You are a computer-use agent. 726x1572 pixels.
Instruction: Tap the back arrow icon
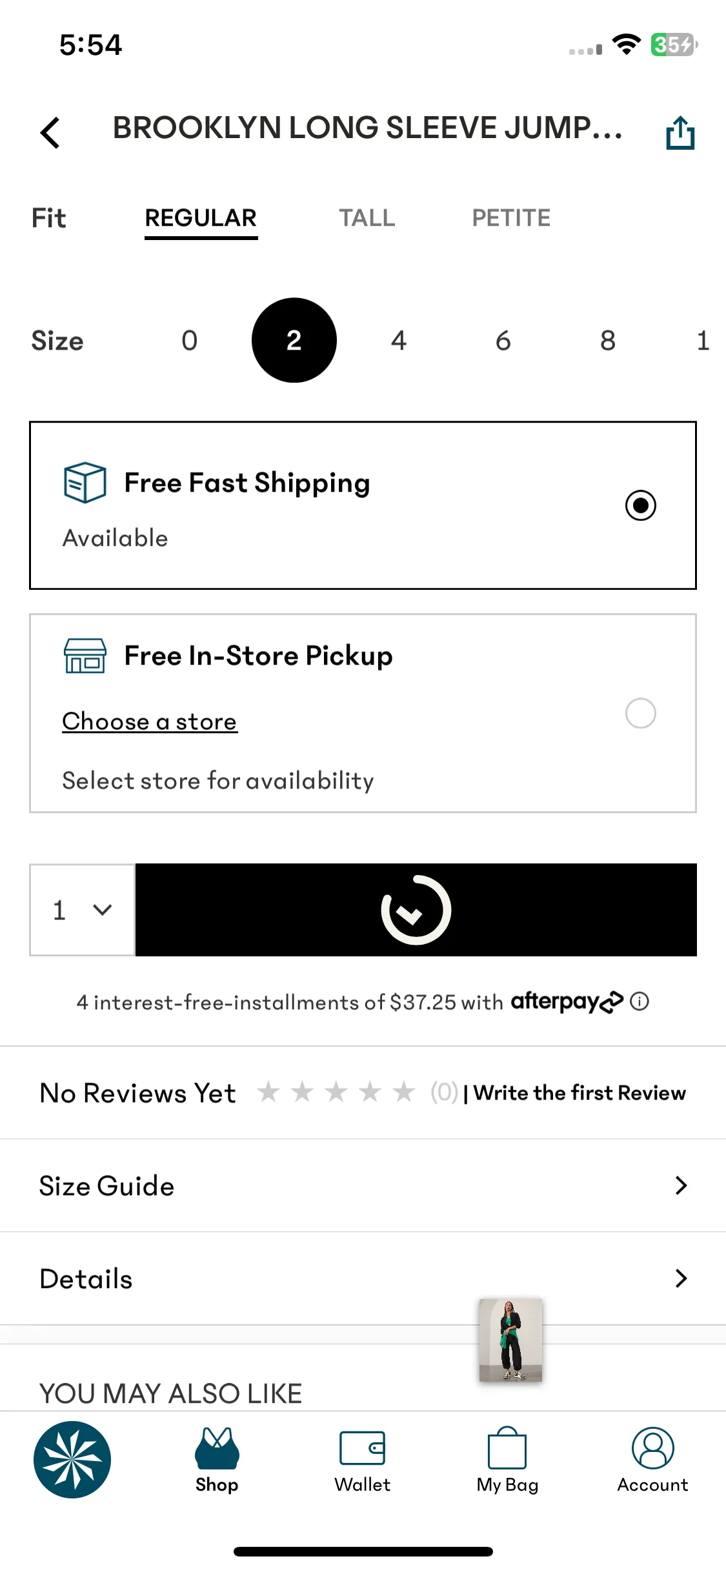[50, 132]
